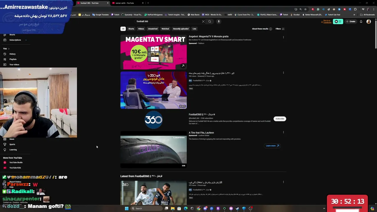The image size is (377, 212).
Task: Open more options for the Live 360 video
Action: coord(283,73)
